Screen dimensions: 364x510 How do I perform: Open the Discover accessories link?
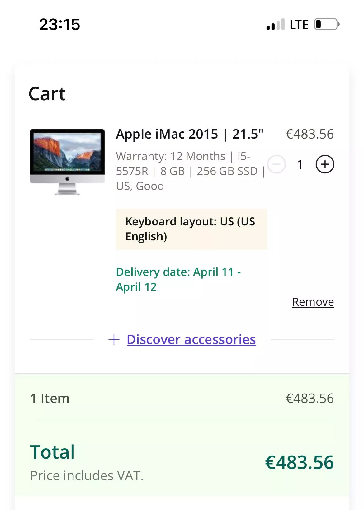[191, 339]
